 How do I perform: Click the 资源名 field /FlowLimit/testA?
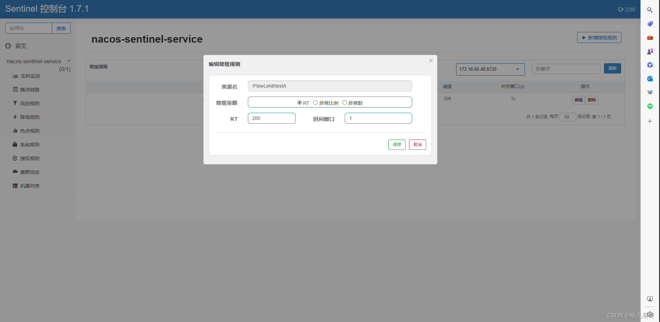pyautogui.click(x=330, y=86)
